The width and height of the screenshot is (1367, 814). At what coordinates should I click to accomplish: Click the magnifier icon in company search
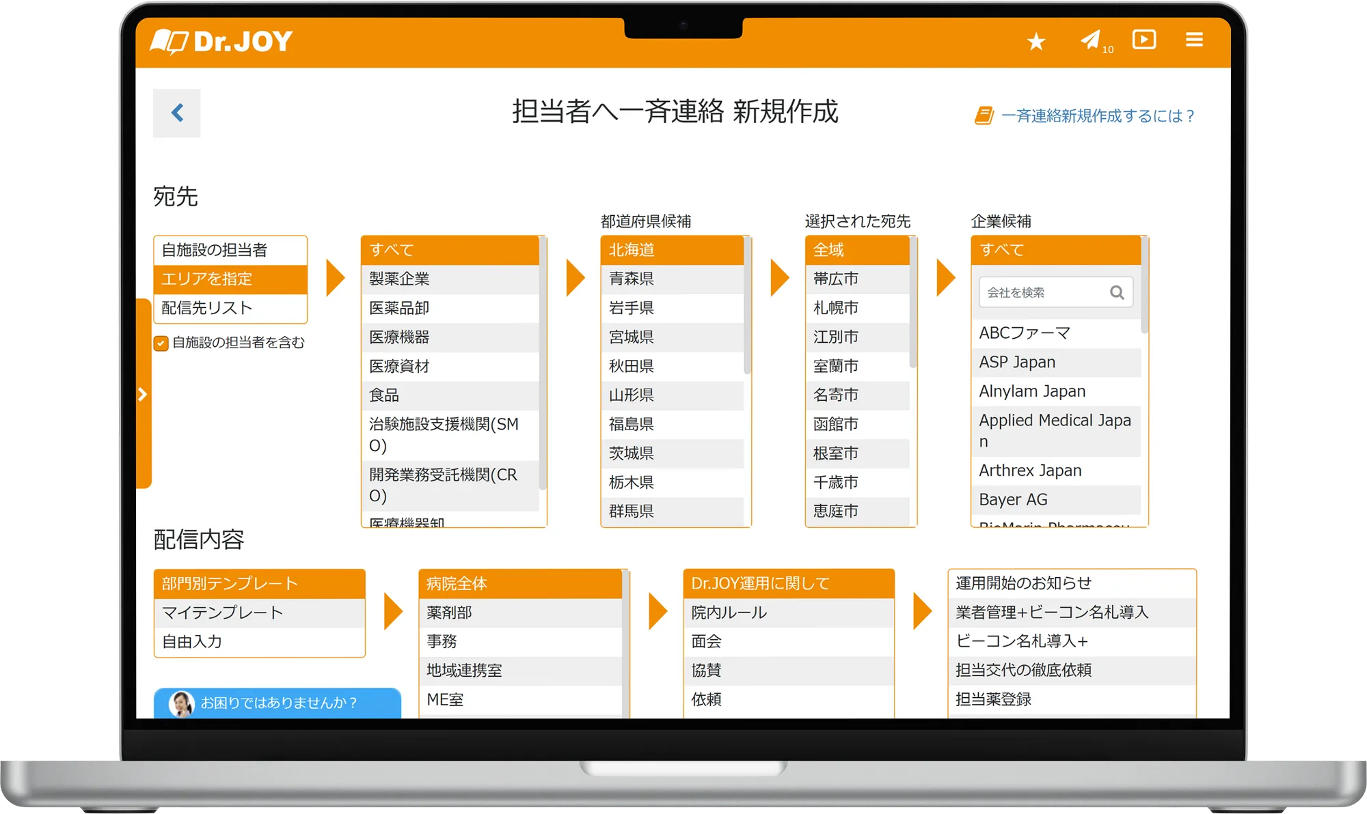1117,292
